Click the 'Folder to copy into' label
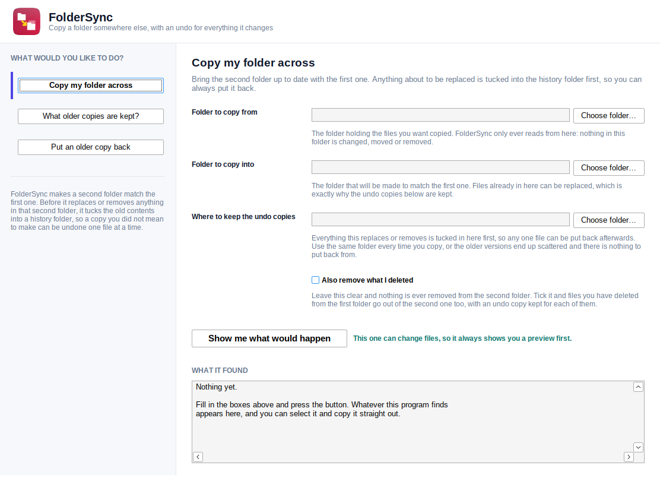 point(223,164)
